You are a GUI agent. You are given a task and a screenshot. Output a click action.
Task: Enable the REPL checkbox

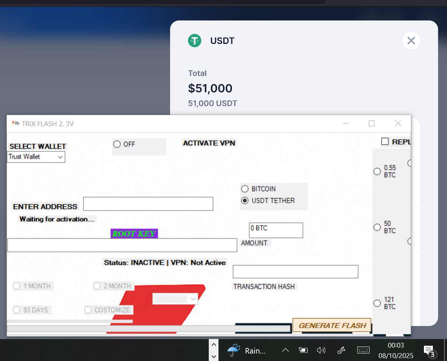[x=385, y=141]
